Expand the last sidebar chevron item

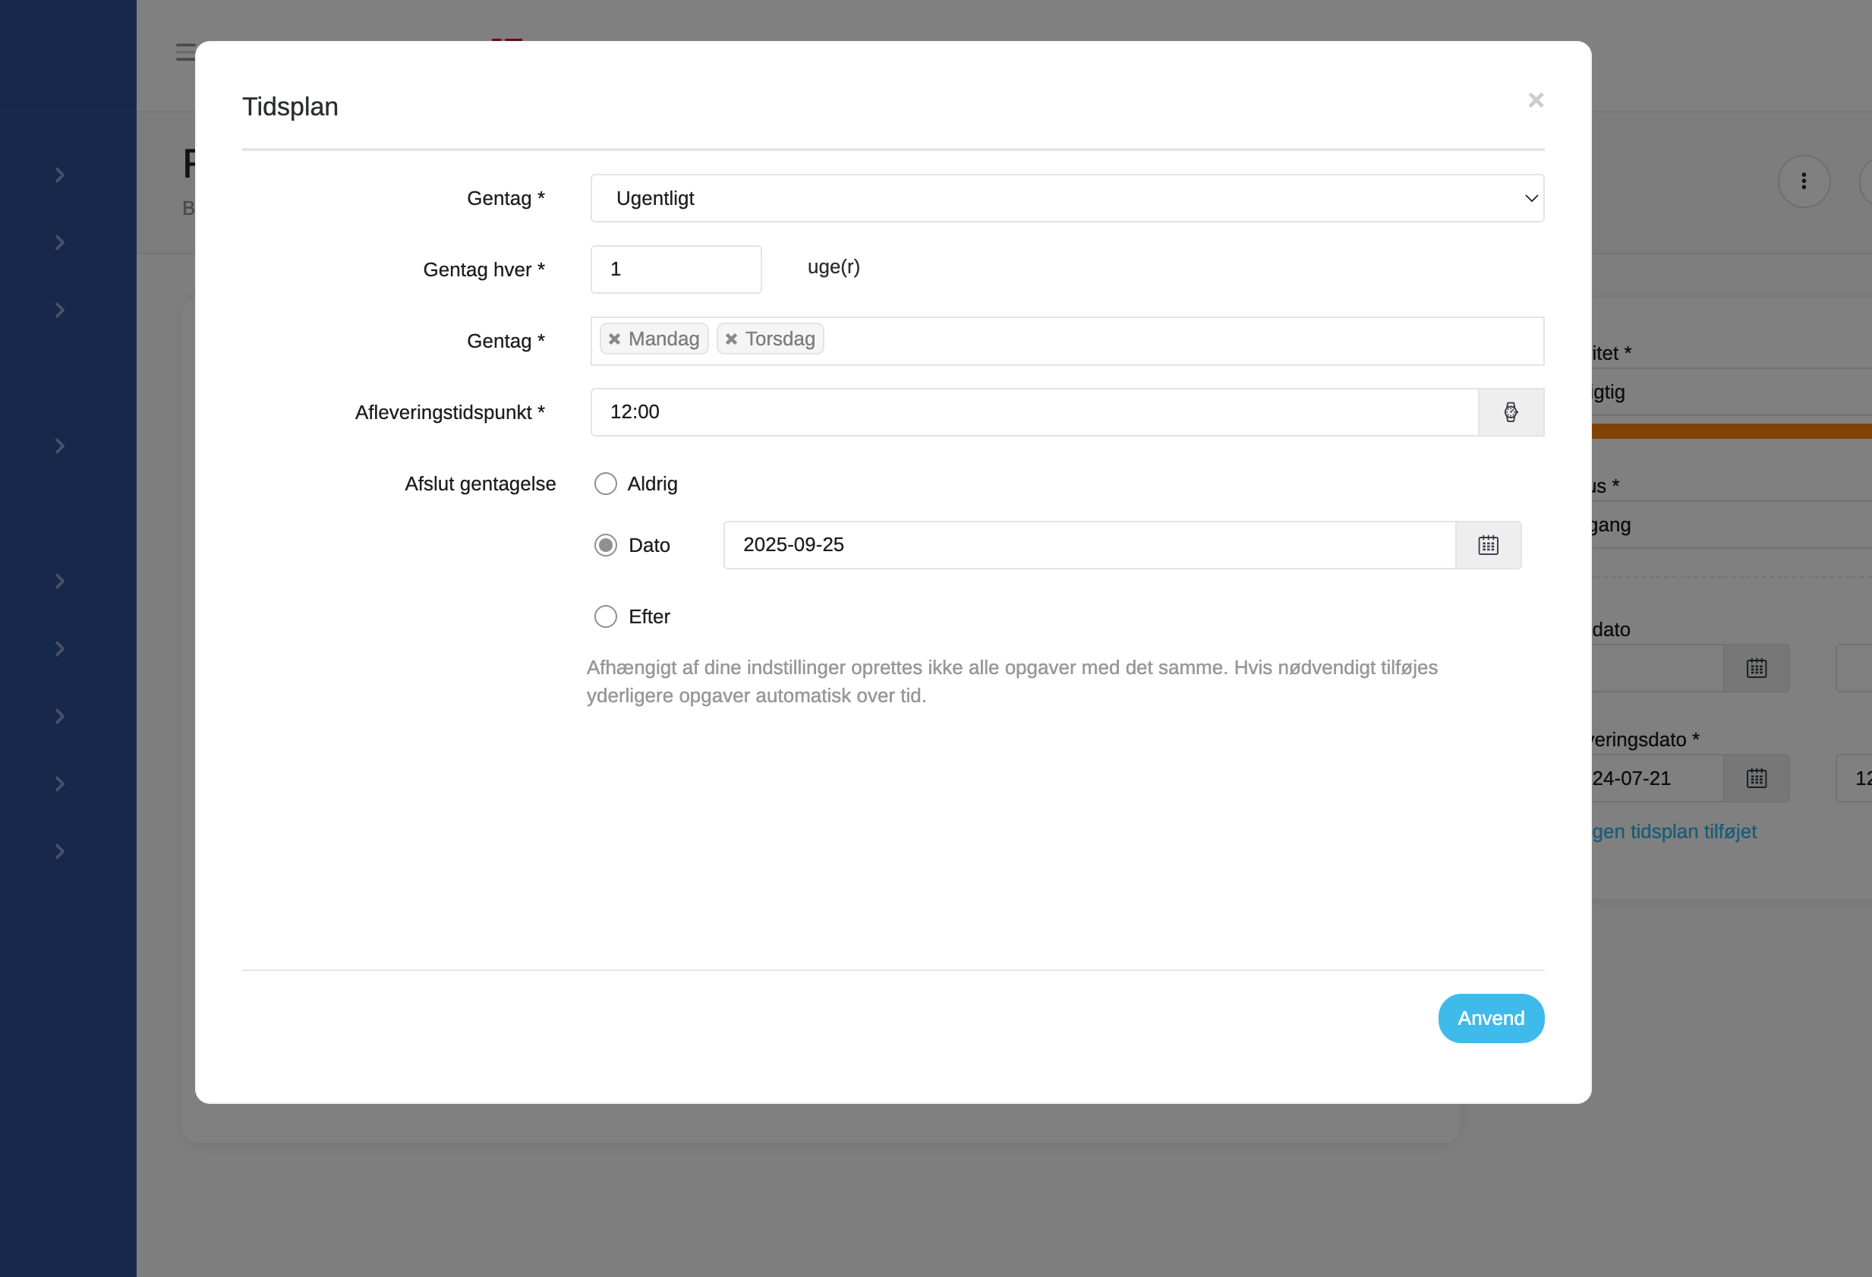[x=60, y=852]
